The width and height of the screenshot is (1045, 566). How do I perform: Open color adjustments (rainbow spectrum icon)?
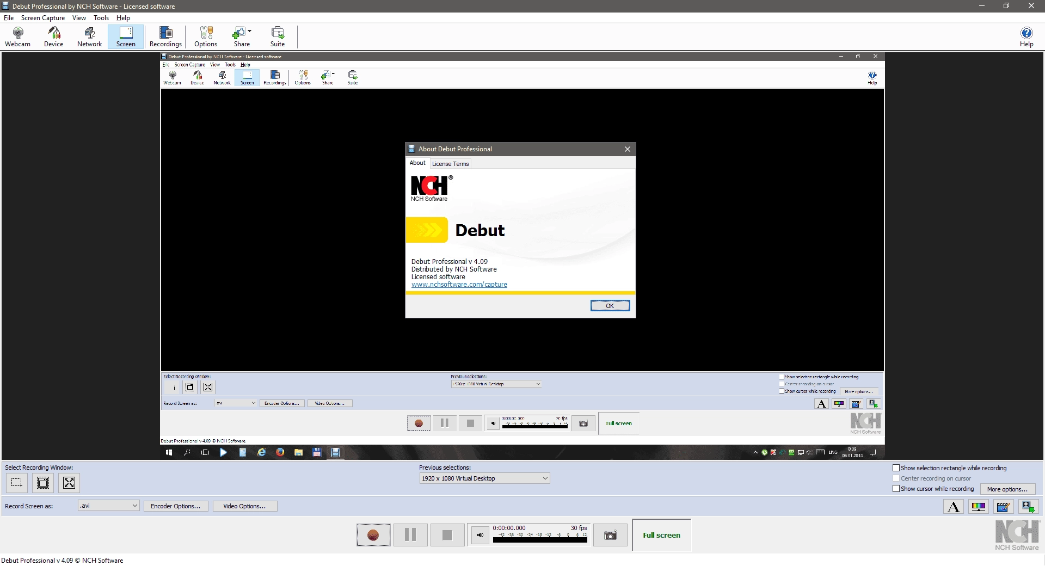point(979,507)
